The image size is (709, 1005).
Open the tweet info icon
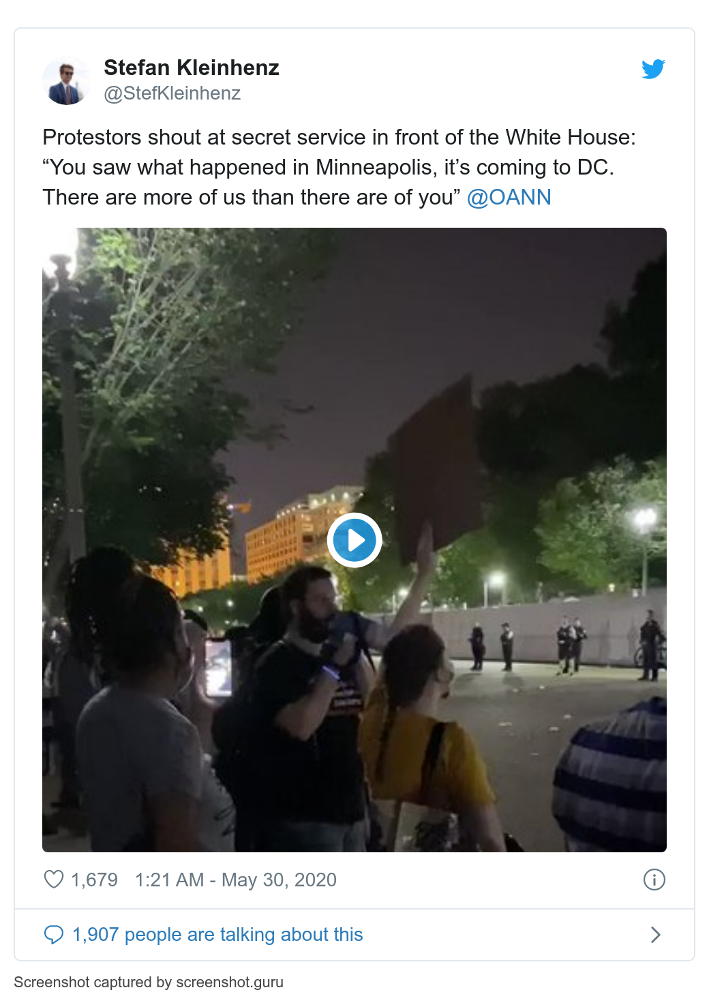coord(654,880)
